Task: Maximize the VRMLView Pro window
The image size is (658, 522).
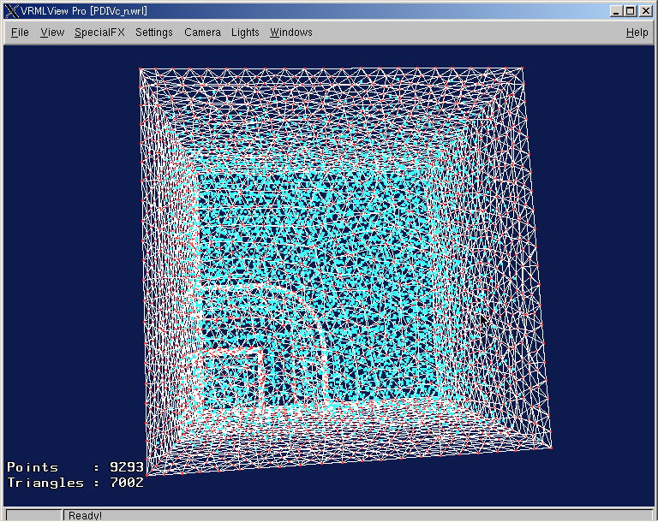Action: [x=631, y=11]
